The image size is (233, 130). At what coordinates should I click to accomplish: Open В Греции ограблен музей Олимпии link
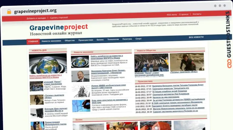[x=170, y=91]
